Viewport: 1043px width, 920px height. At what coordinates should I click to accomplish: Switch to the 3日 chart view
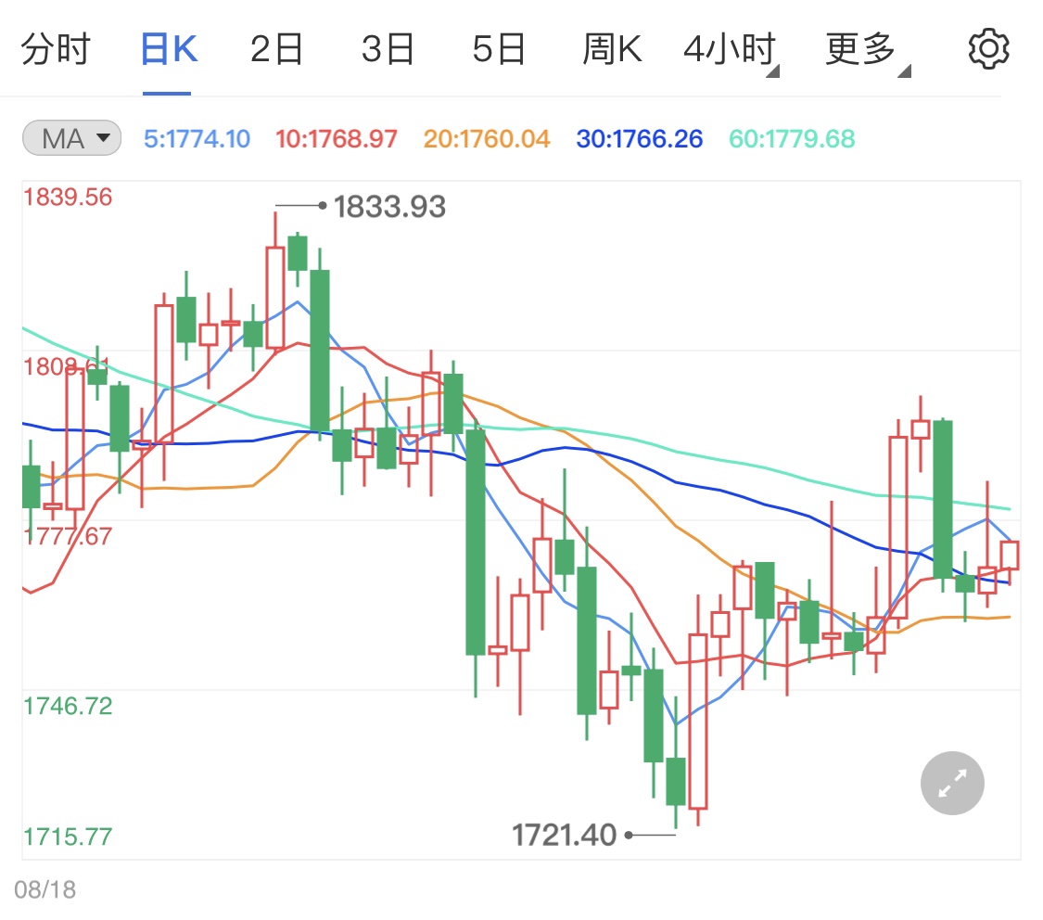[388, 48]
